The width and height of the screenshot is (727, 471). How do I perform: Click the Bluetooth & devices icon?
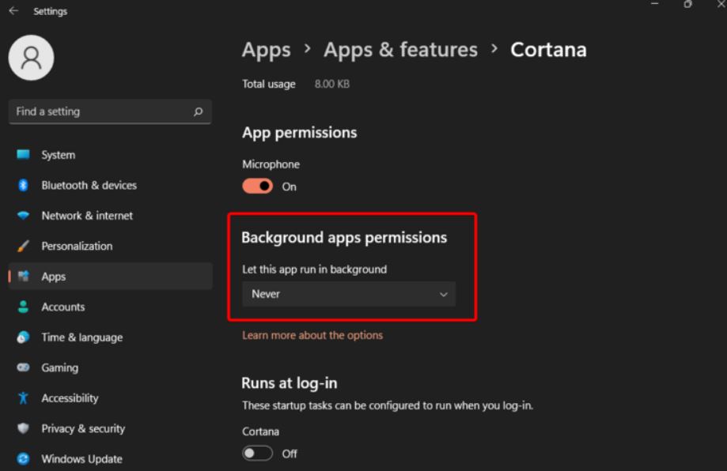click(x=23, y=185)
